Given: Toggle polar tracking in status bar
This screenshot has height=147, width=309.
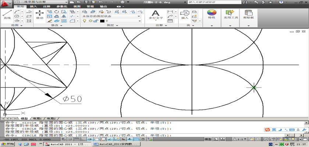Looking at the screenshot, I should pyautogui.click(x=90, y=139).
